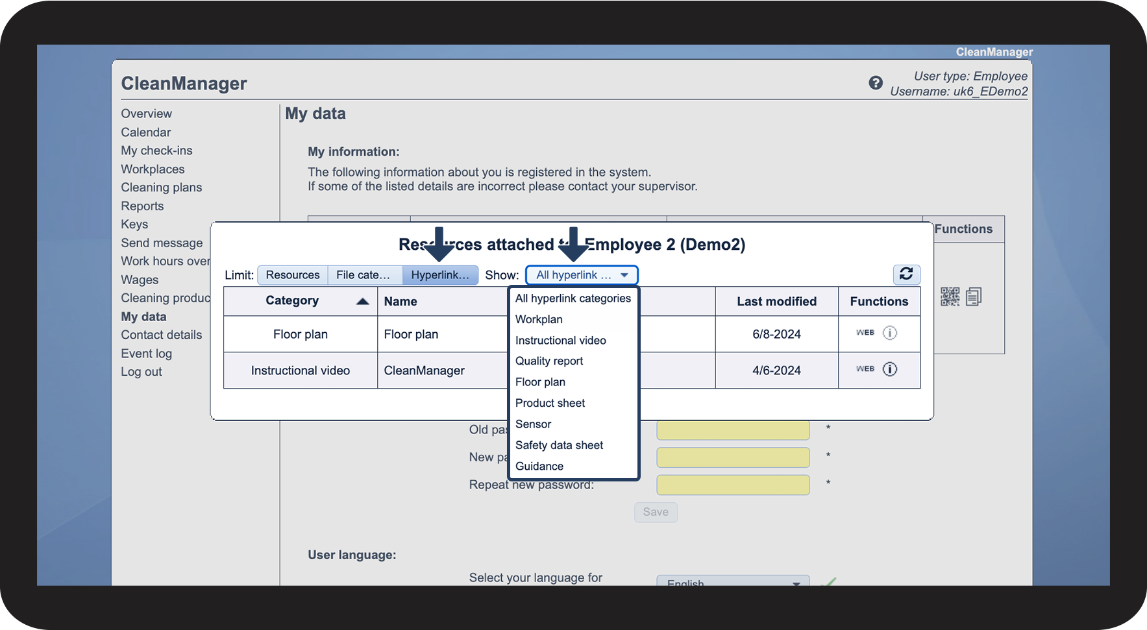The height and width of the screenshot is (630, 1147).
Task: Select Quality report in the list
Action: [549, 361]
